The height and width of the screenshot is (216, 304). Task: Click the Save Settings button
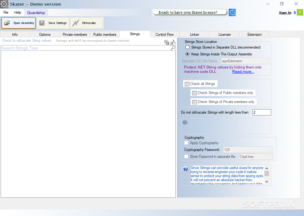(53, 23)
